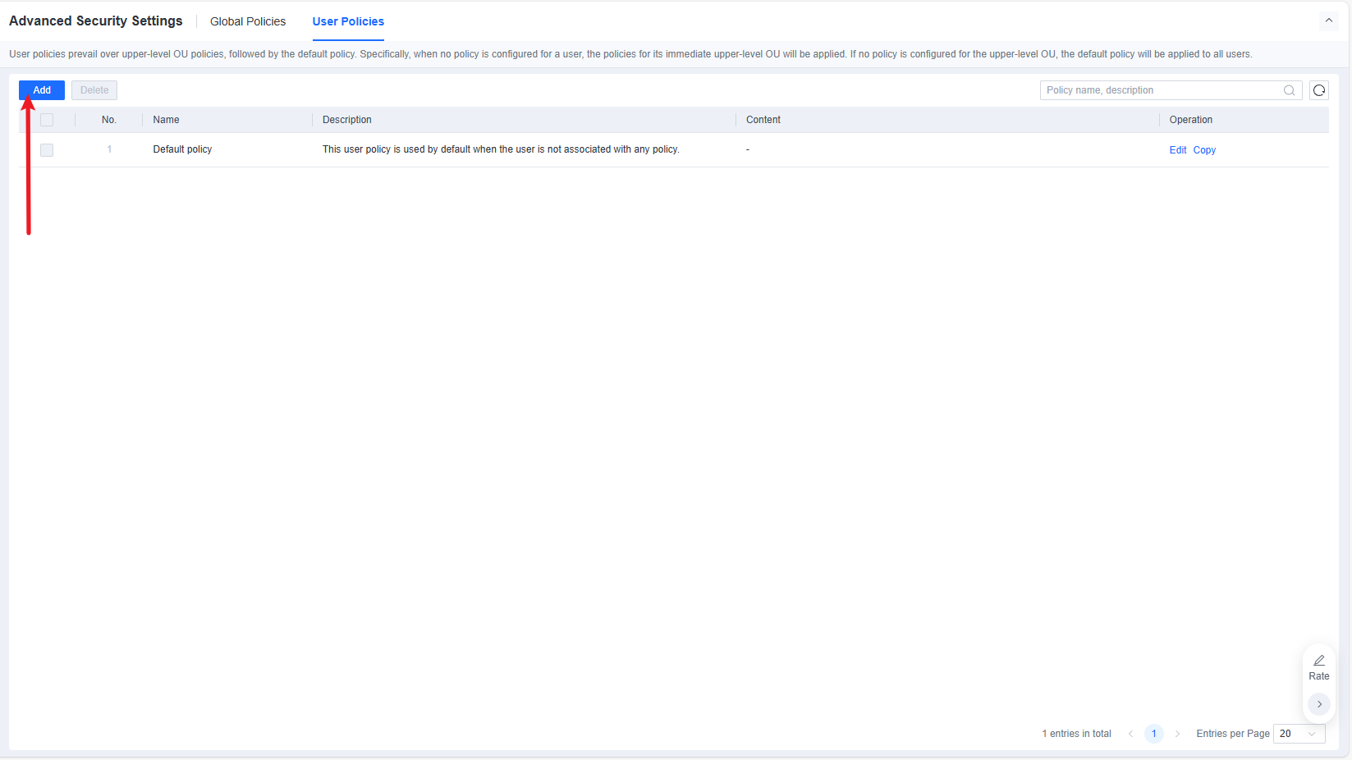The height and width of the screenshot is (760, 1352).
Task: Open the Entries per Page dropdown
Action: tap(1299, 734)
